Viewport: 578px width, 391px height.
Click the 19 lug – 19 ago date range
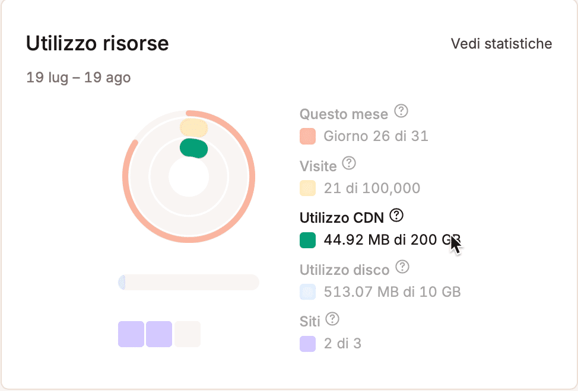coord(78,78)
